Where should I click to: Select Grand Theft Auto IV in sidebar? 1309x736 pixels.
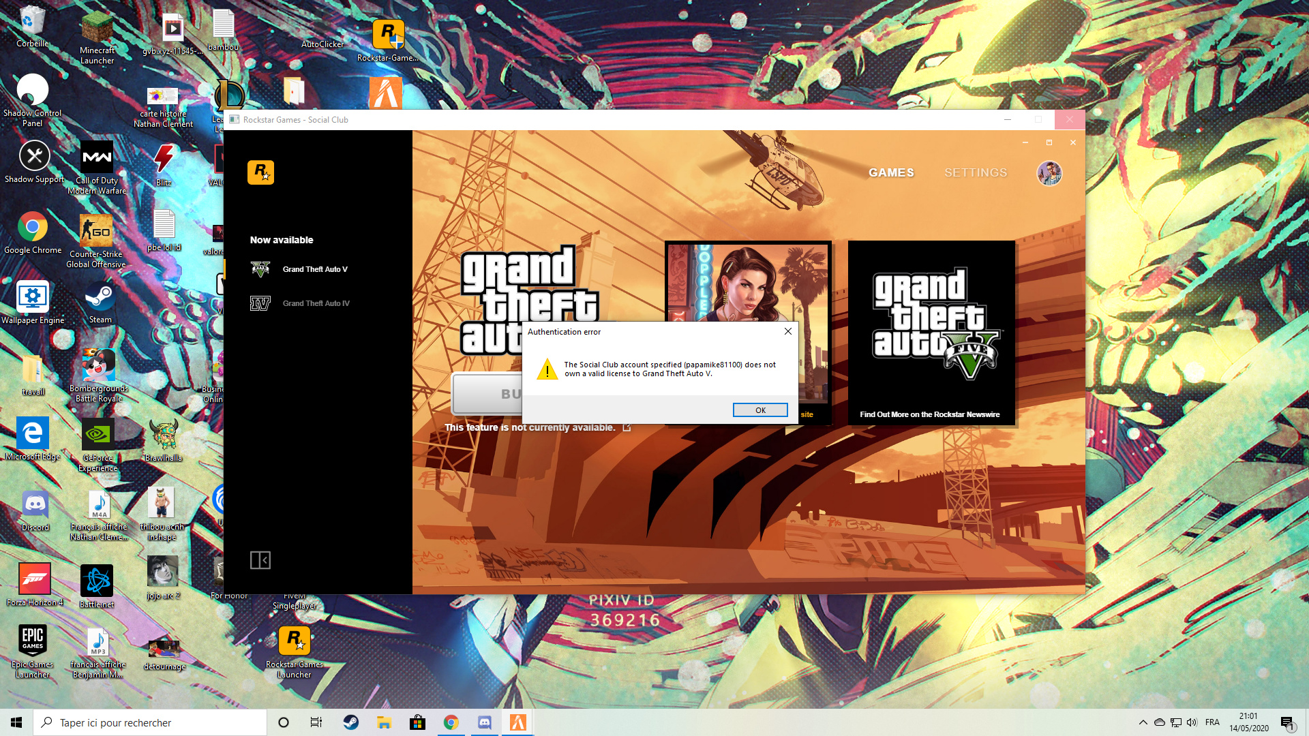click(x=316, y=303)
